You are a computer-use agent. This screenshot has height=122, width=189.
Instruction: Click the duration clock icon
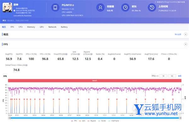(125, 8)
